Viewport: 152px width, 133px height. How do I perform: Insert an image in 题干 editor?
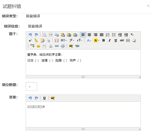(71, 46)
